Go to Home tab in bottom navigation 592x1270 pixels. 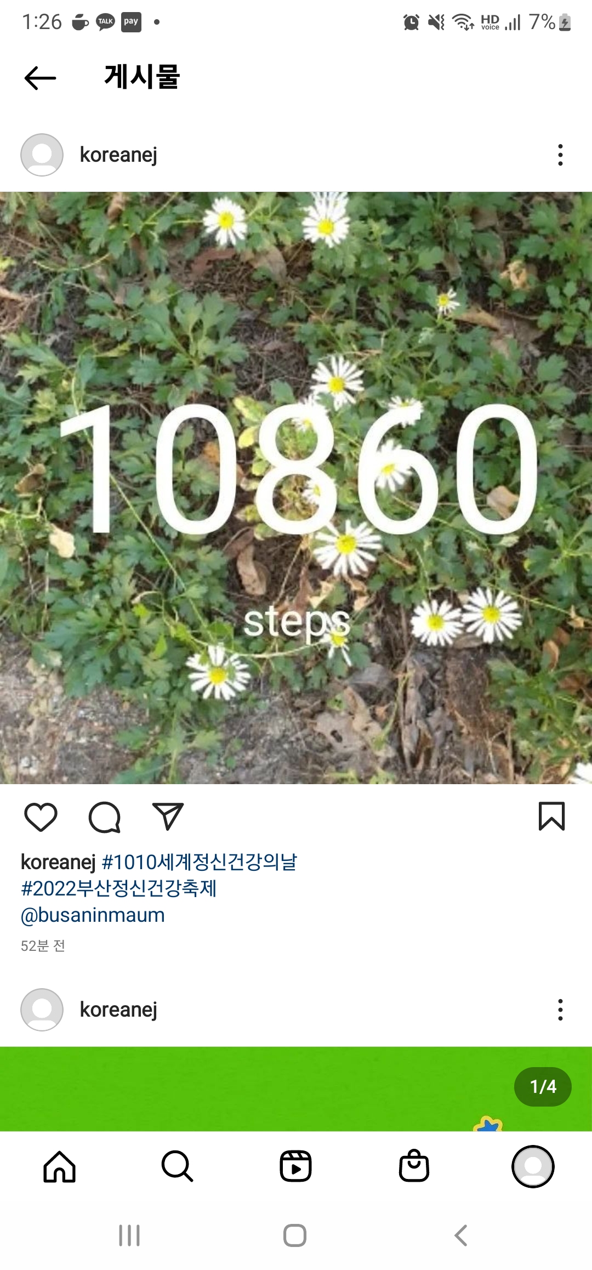click(x=59, y=1166)
